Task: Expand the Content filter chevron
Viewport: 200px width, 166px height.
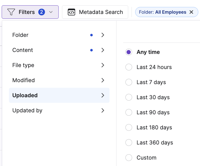Action: (x=103, y=50)
